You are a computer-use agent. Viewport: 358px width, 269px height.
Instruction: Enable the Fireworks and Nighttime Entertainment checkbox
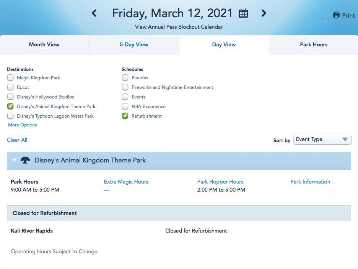(x=125, y=87)
